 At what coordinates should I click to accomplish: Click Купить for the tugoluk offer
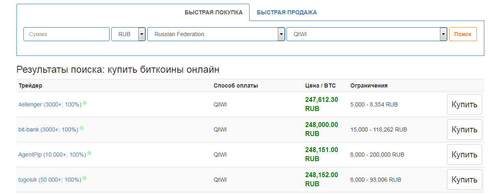pos(464,180)
